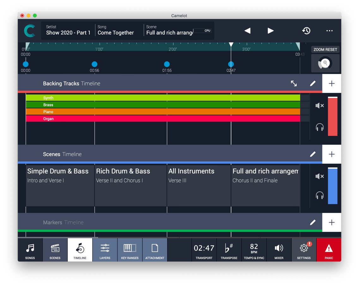Click the Zoom Reset button
Screen dimensions: 359x285
pyautogui.click(x=325, y=49)
